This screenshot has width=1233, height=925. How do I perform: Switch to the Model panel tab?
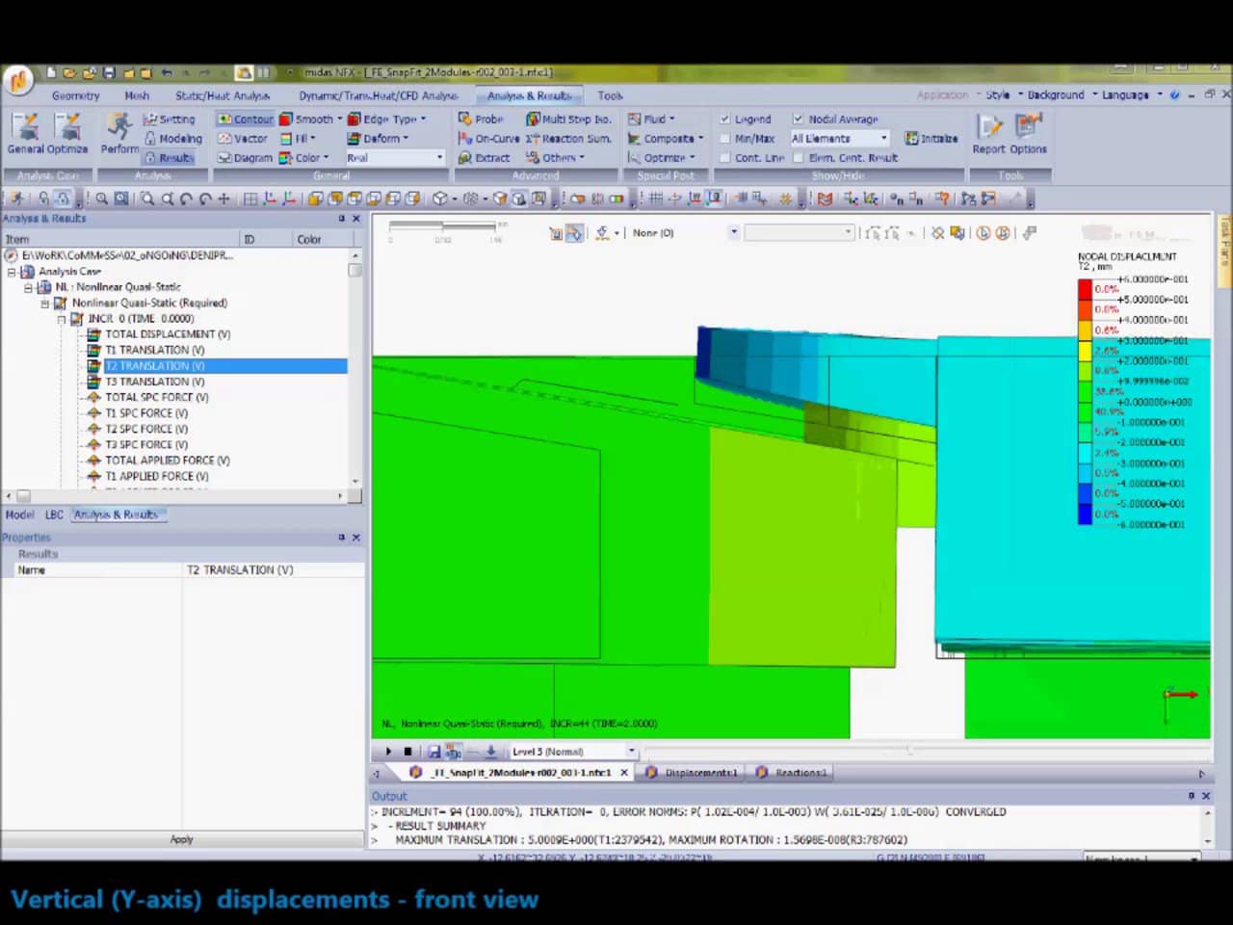[x=19, y=515]
